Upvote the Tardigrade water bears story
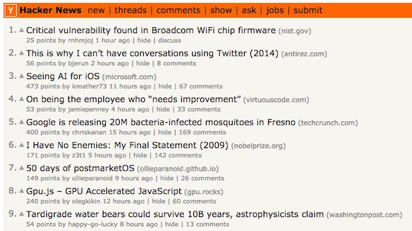 point(22,214)
